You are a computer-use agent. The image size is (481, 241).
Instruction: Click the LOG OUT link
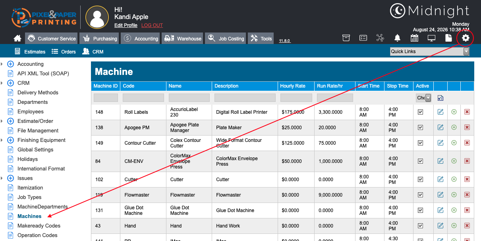152,25
